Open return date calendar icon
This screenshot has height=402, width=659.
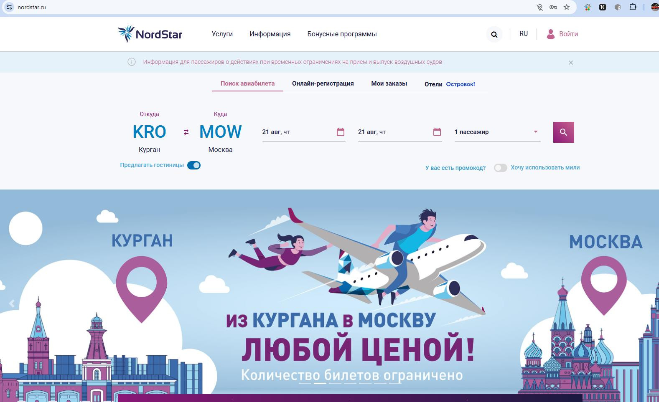pyautogui.click(x=437, y=132)
